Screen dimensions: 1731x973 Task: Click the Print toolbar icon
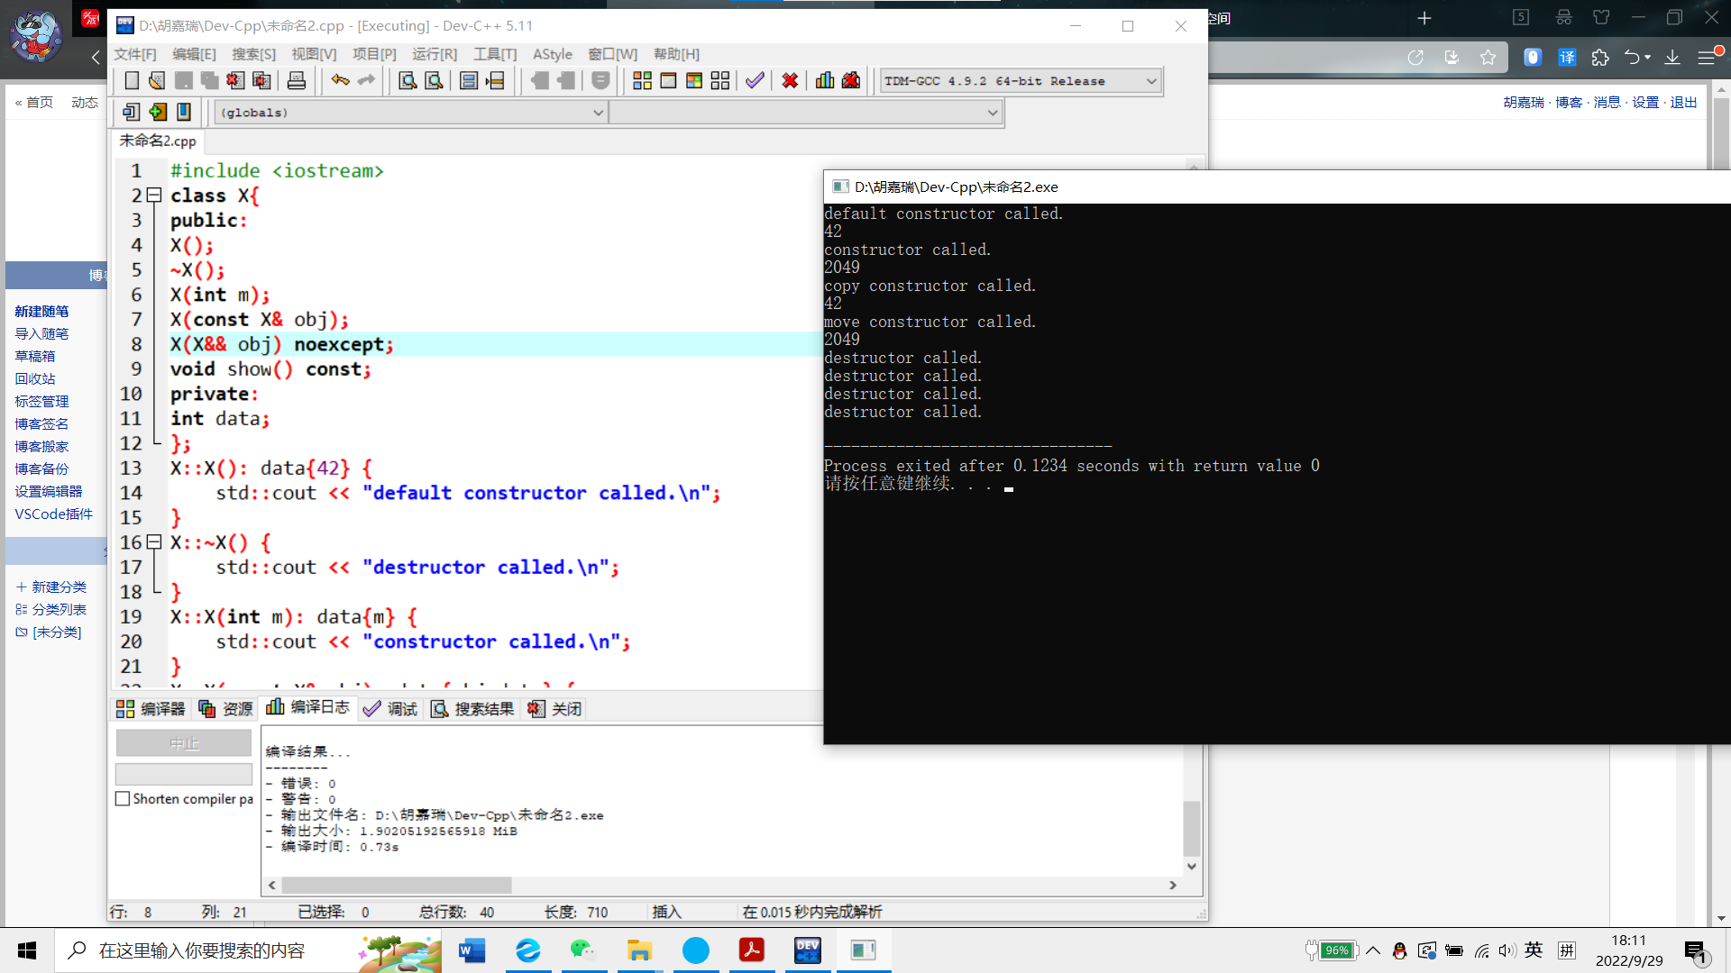(296, 81)
